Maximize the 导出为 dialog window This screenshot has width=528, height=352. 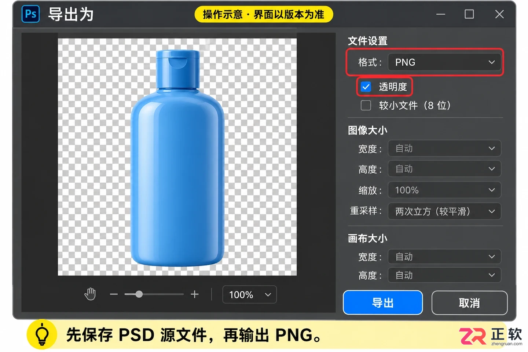[469, 14]
